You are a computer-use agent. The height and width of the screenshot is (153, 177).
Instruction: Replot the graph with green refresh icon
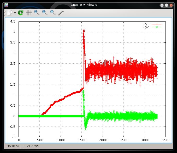[x=21, y=12]
